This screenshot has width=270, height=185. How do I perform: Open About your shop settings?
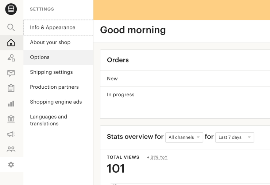tap(50, 43)
